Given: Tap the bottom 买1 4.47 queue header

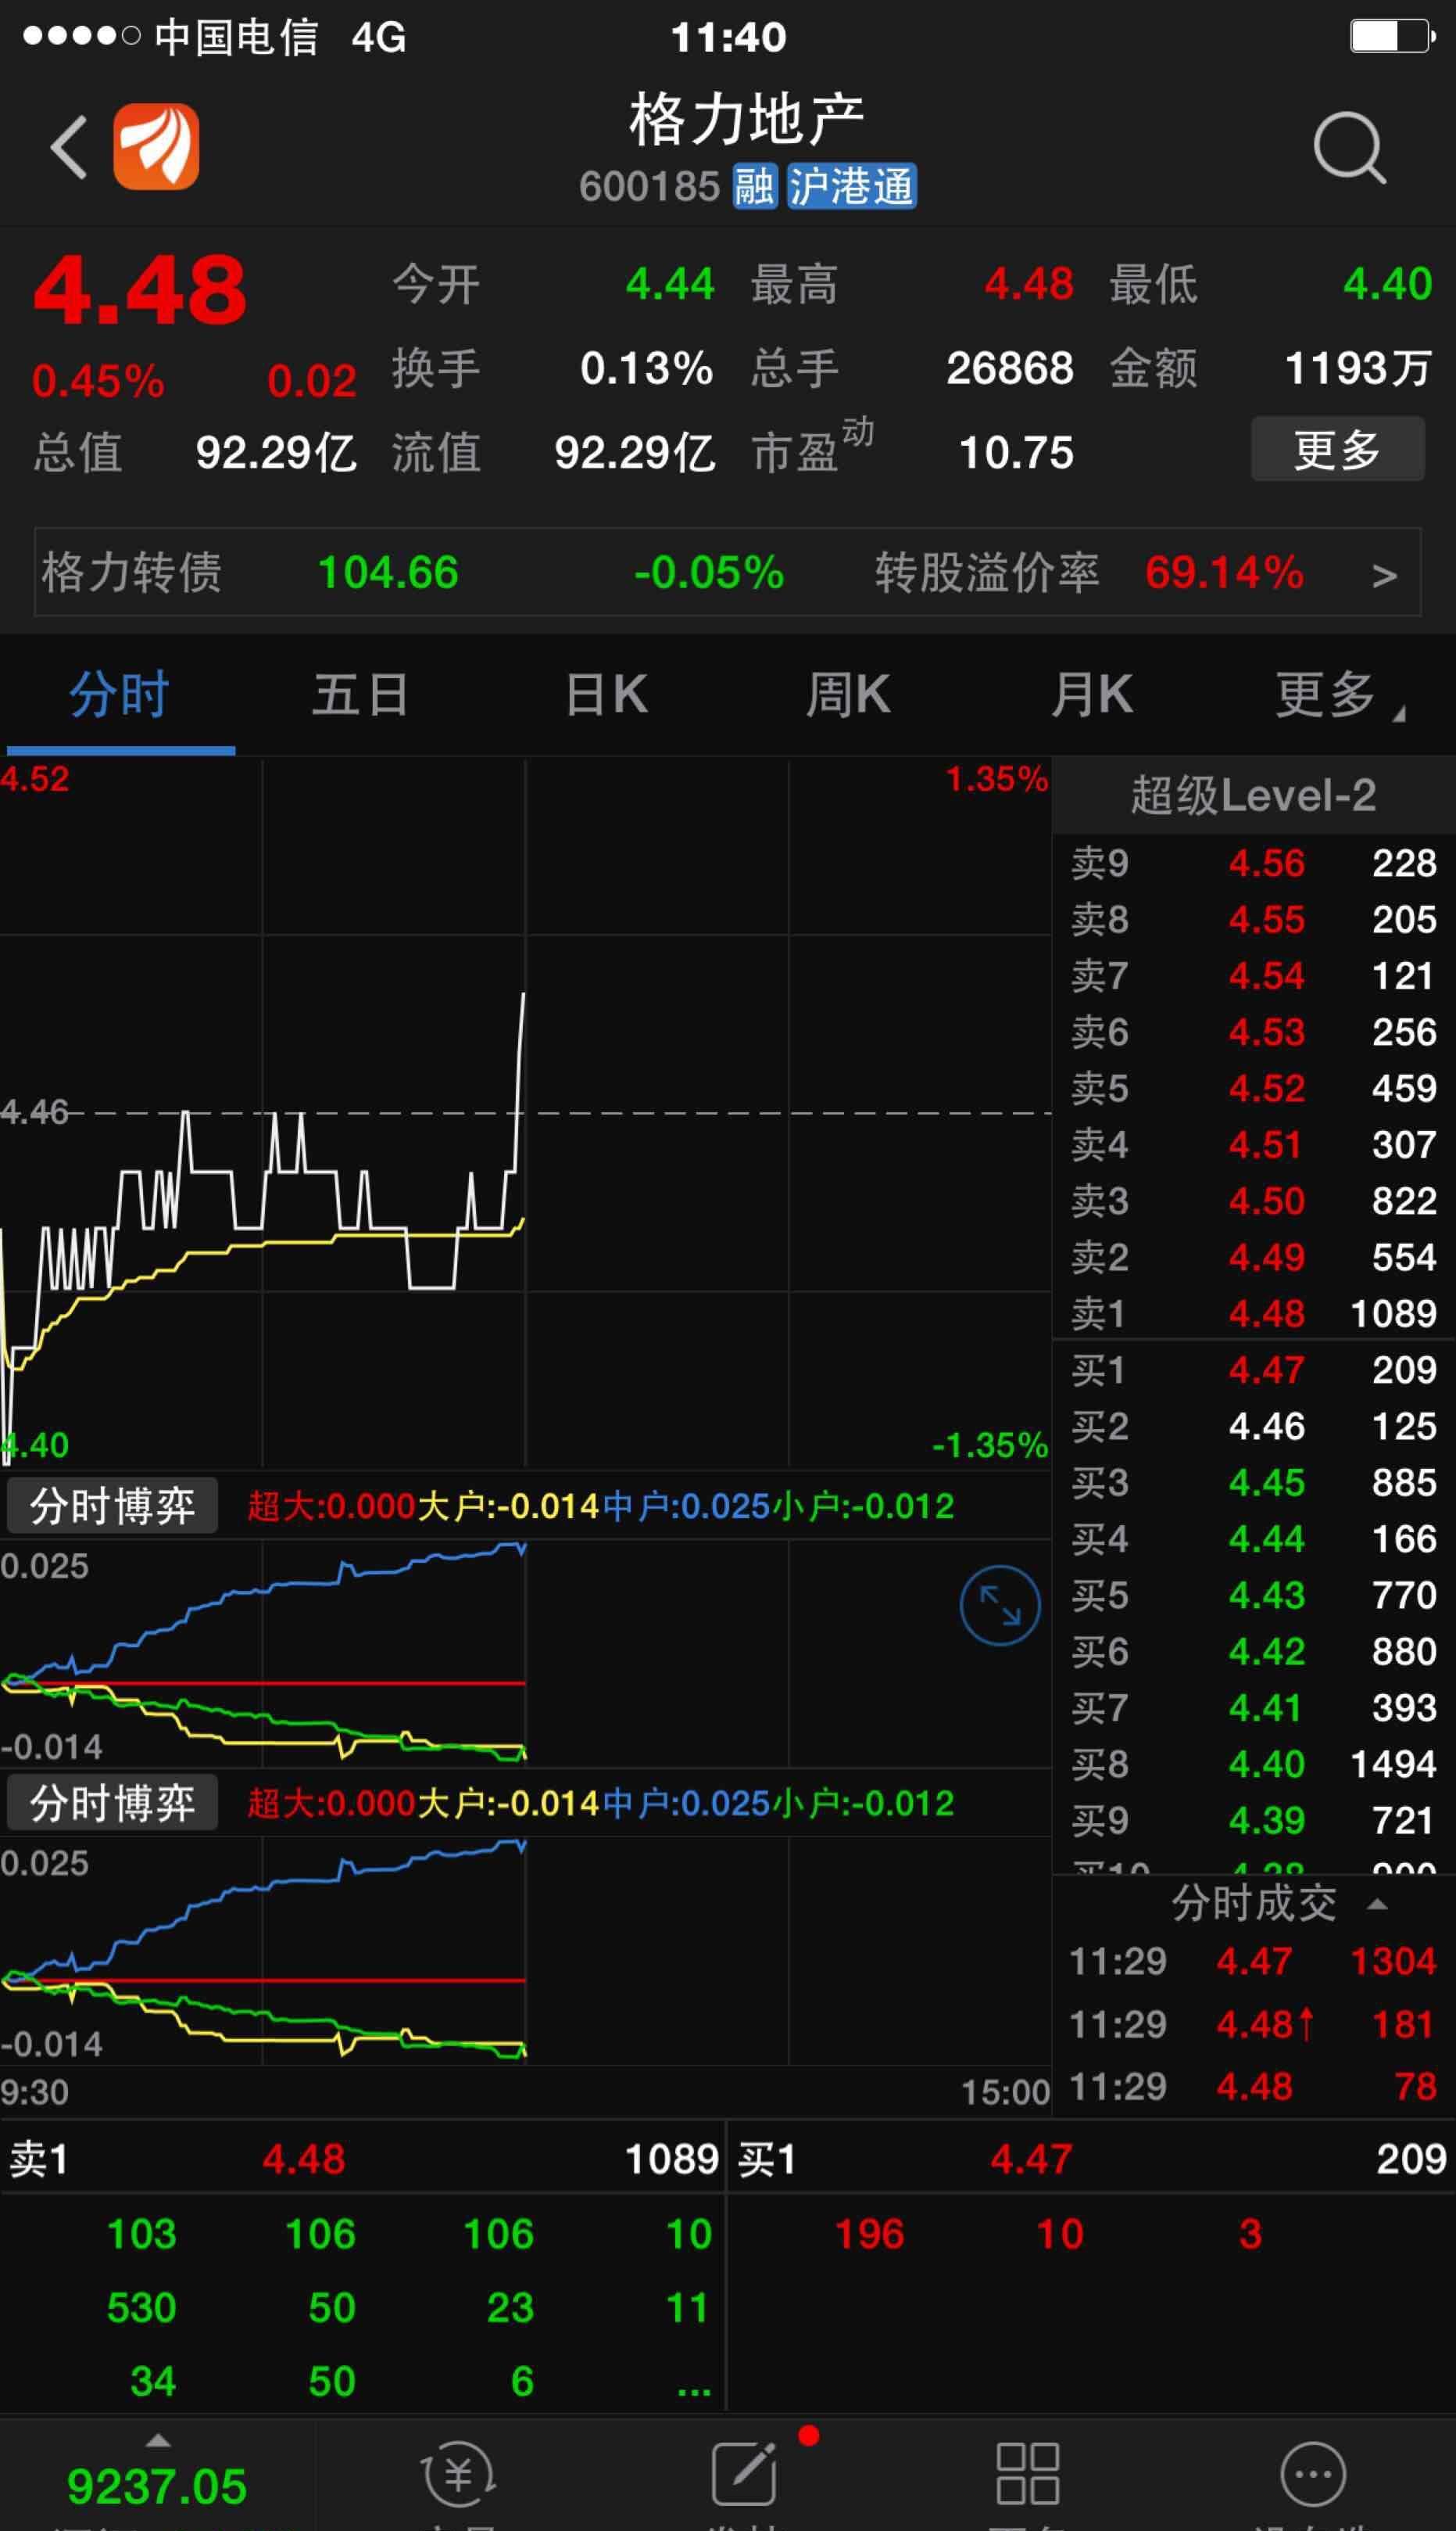Looking at the screenshot, I should click(1091, 2159).
